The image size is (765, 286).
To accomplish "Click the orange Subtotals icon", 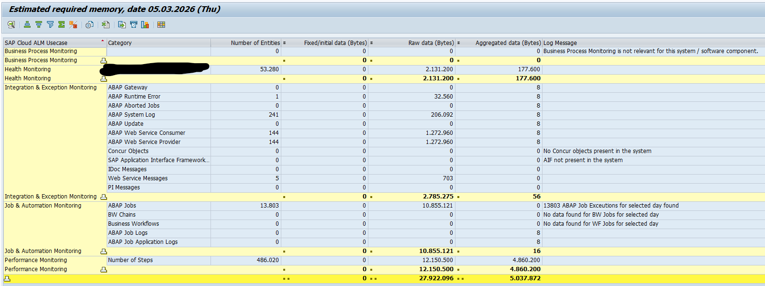I will 73,24.
